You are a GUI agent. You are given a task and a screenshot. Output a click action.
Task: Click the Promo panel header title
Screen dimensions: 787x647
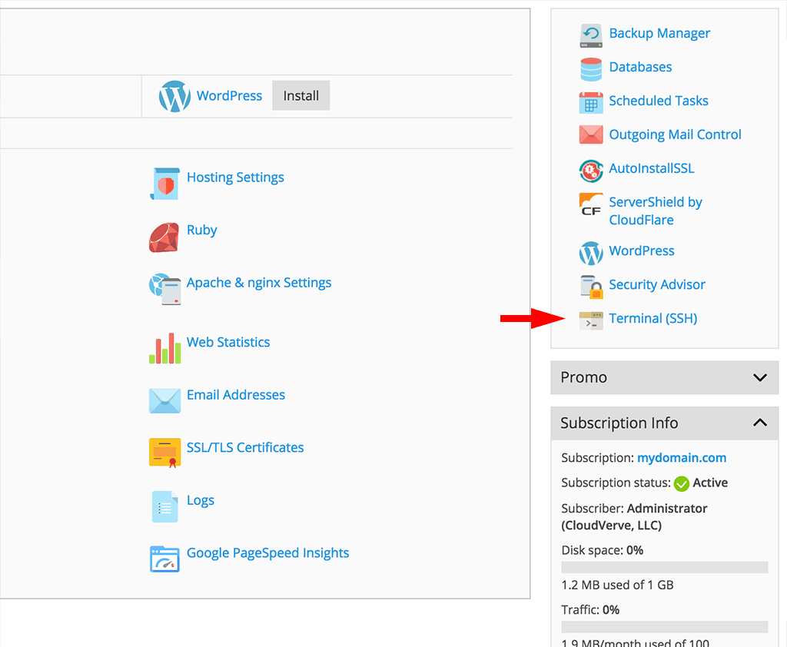pos(584,377)
